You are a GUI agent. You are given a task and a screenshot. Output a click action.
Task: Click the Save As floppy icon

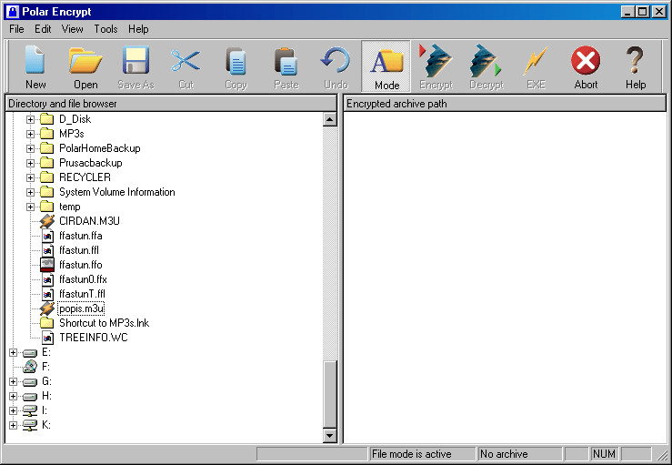point(135,60)
